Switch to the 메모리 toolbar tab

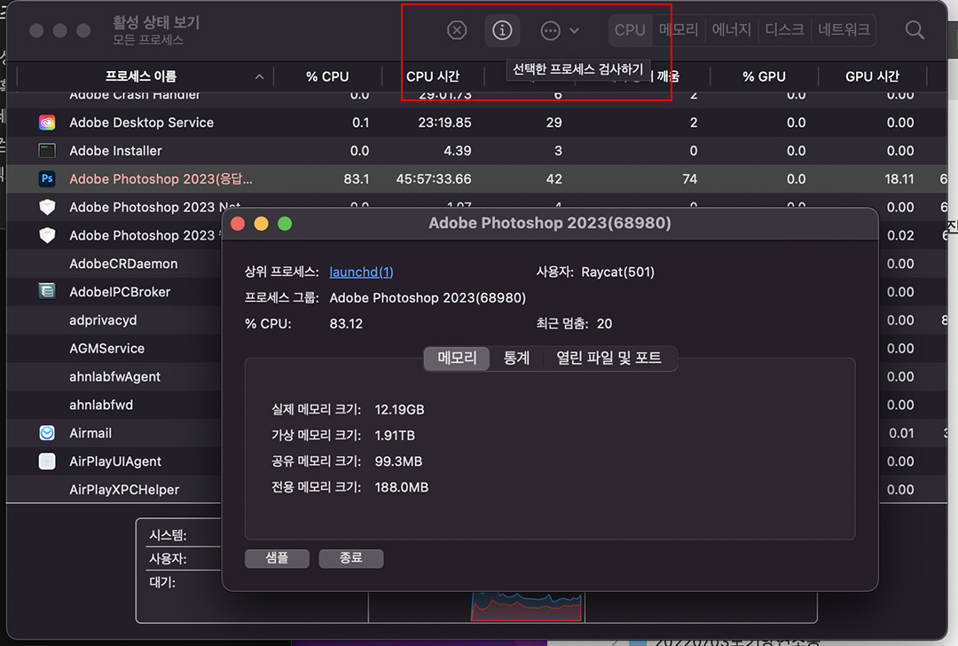679,30
